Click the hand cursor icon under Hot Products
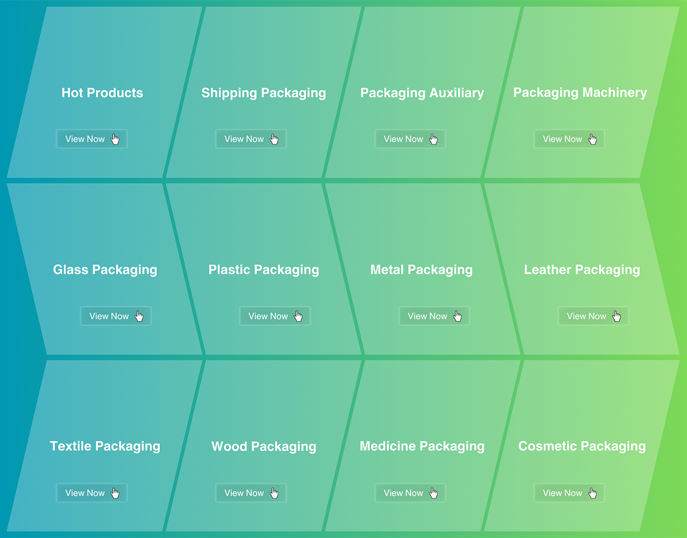 115,139
